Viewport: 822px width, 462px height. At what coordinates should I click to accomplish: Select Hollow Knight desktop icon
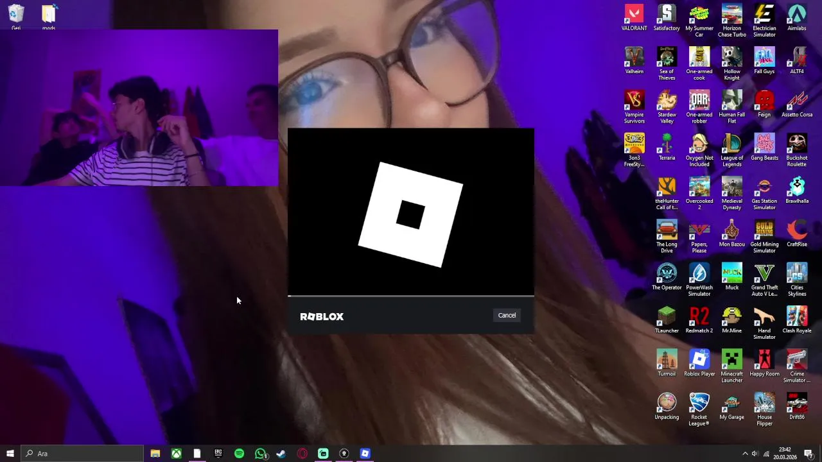coord(732,64)
